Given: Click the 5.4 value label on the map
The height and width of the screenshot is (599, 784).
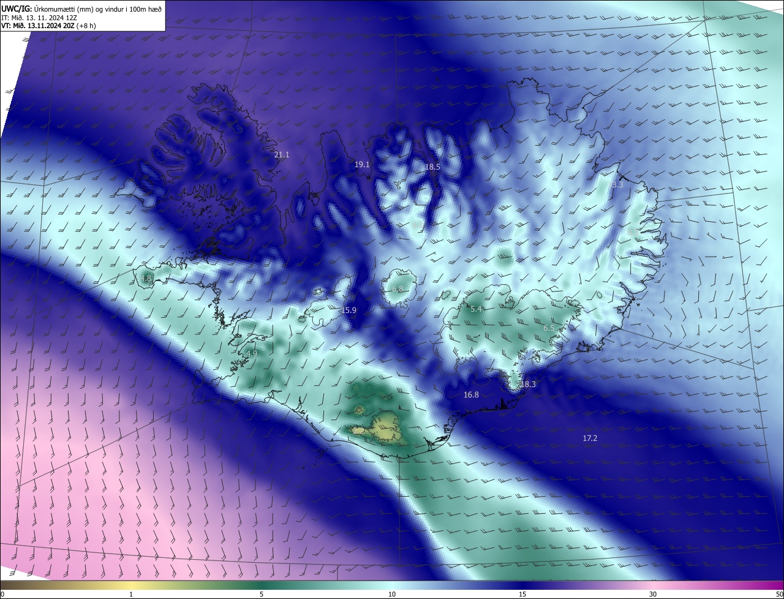Looking at the screenshot, I should pos(476,309).
